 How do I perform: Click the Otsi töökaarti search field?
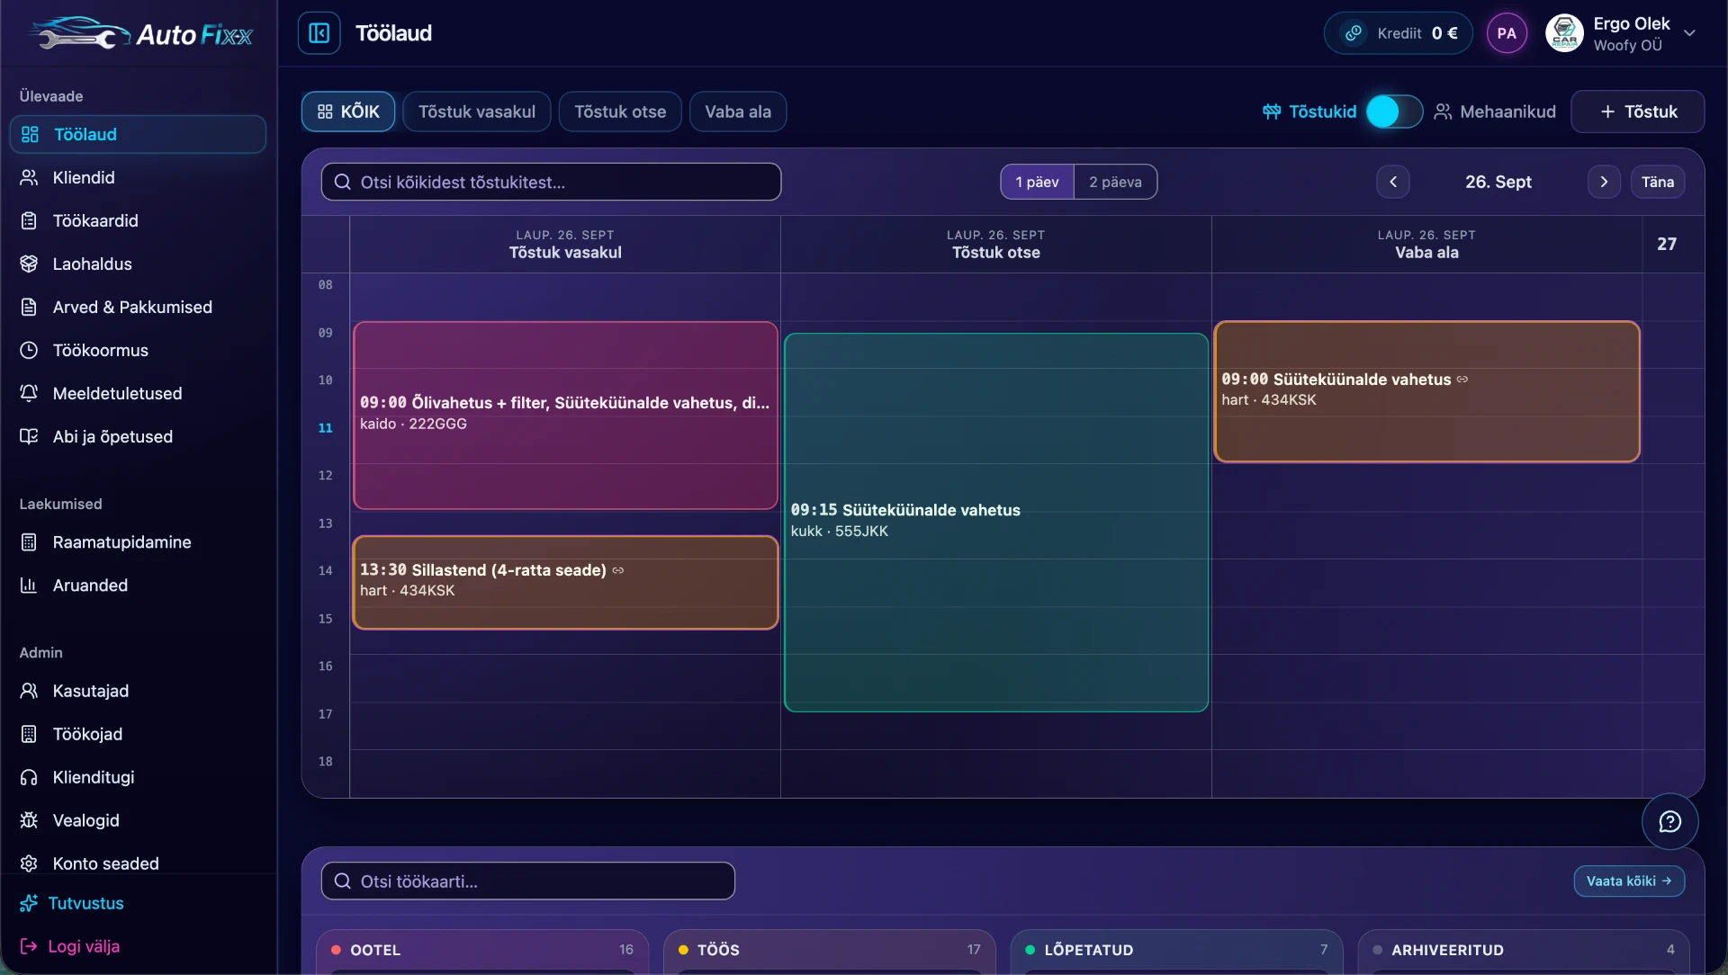tap(528, 881)
